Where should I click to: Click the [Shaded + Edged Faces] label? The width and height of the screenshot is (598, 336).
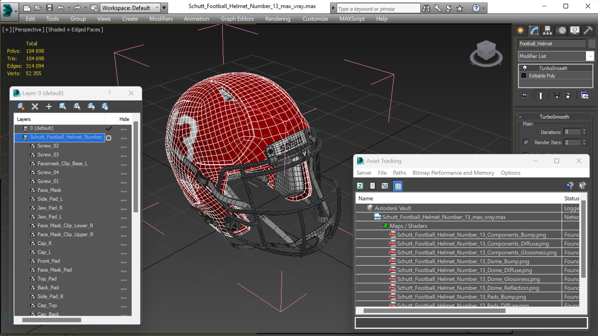74,30
